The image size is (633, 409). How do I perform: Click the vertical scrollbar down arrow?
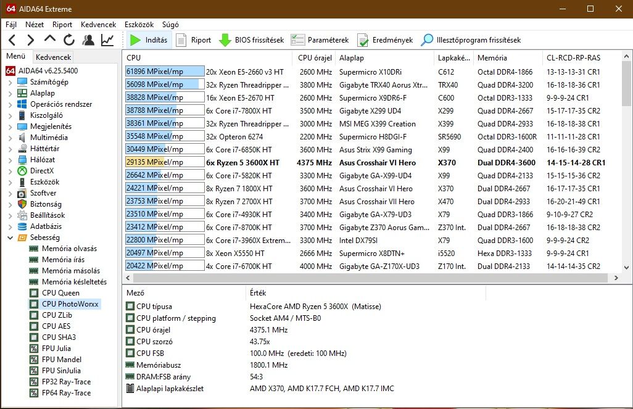click(627, 267)
